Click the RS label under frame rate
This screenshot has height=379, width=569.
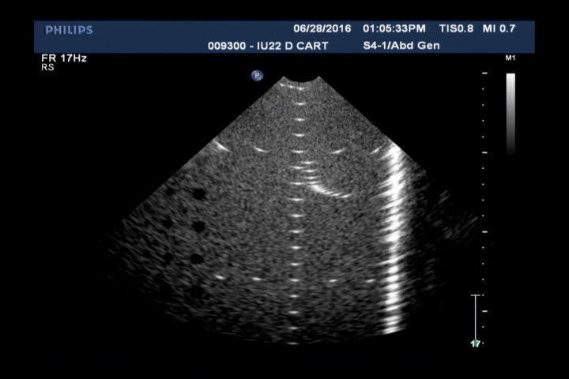tap(47, 68)
